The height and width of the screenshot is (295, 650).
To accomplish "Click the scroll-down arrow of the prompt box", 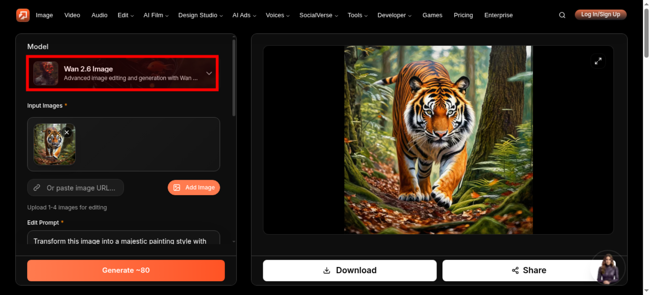I will tap(234, 242).
